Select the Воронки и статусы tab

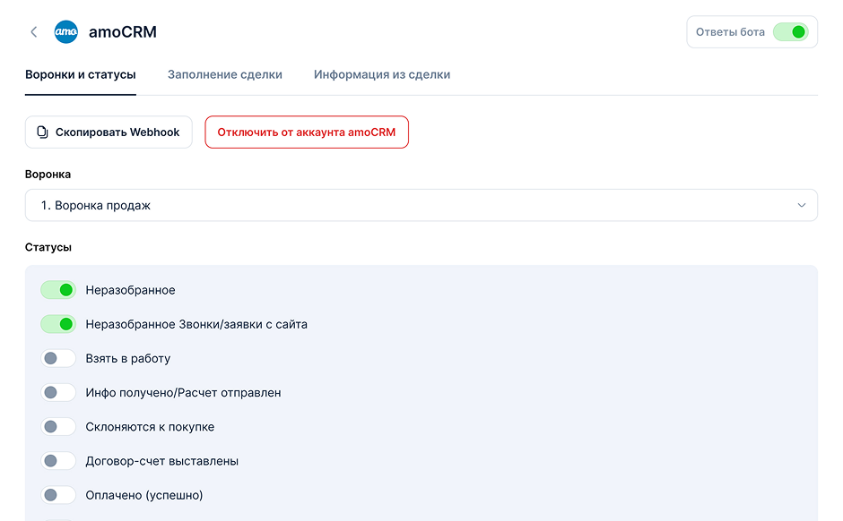click(81, 74)
